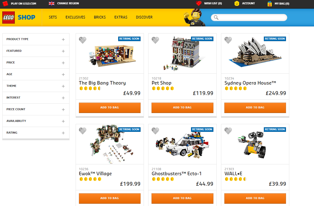The image size is (314, 206).
Task: Click the UK flag to change region
Action: [51, 3]
